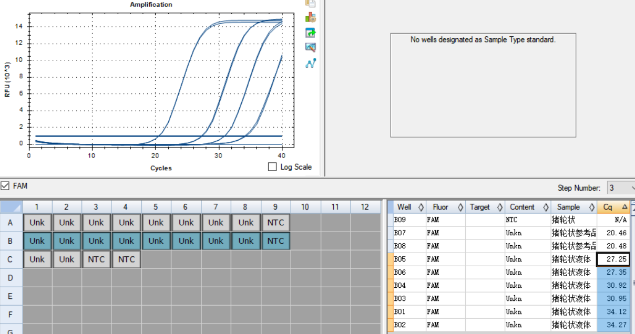Sort table by Target column
The width and height of the screenshot is (635, 334).
tap(485, 207)
